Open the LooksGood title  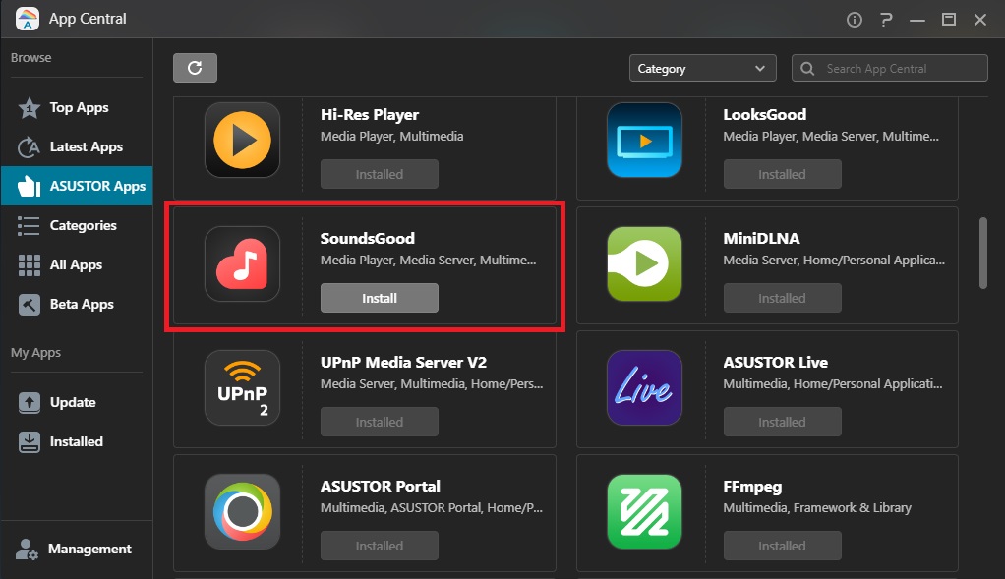click(765, 115)
